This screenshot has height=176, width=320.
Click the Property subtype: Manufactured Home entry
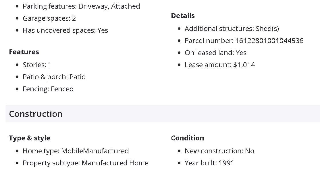click(x=86, y=163)
